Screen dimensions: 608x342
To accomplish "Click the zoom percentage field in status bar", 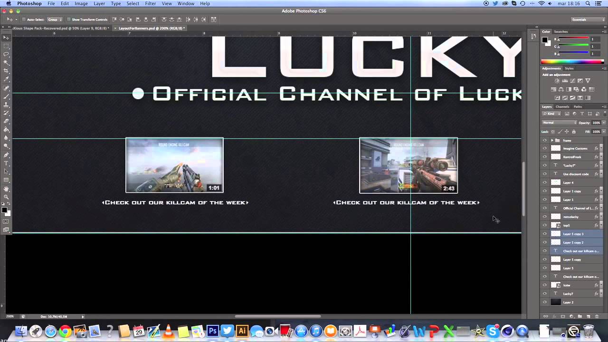I will pyautogui.click(x=9, y=316).
